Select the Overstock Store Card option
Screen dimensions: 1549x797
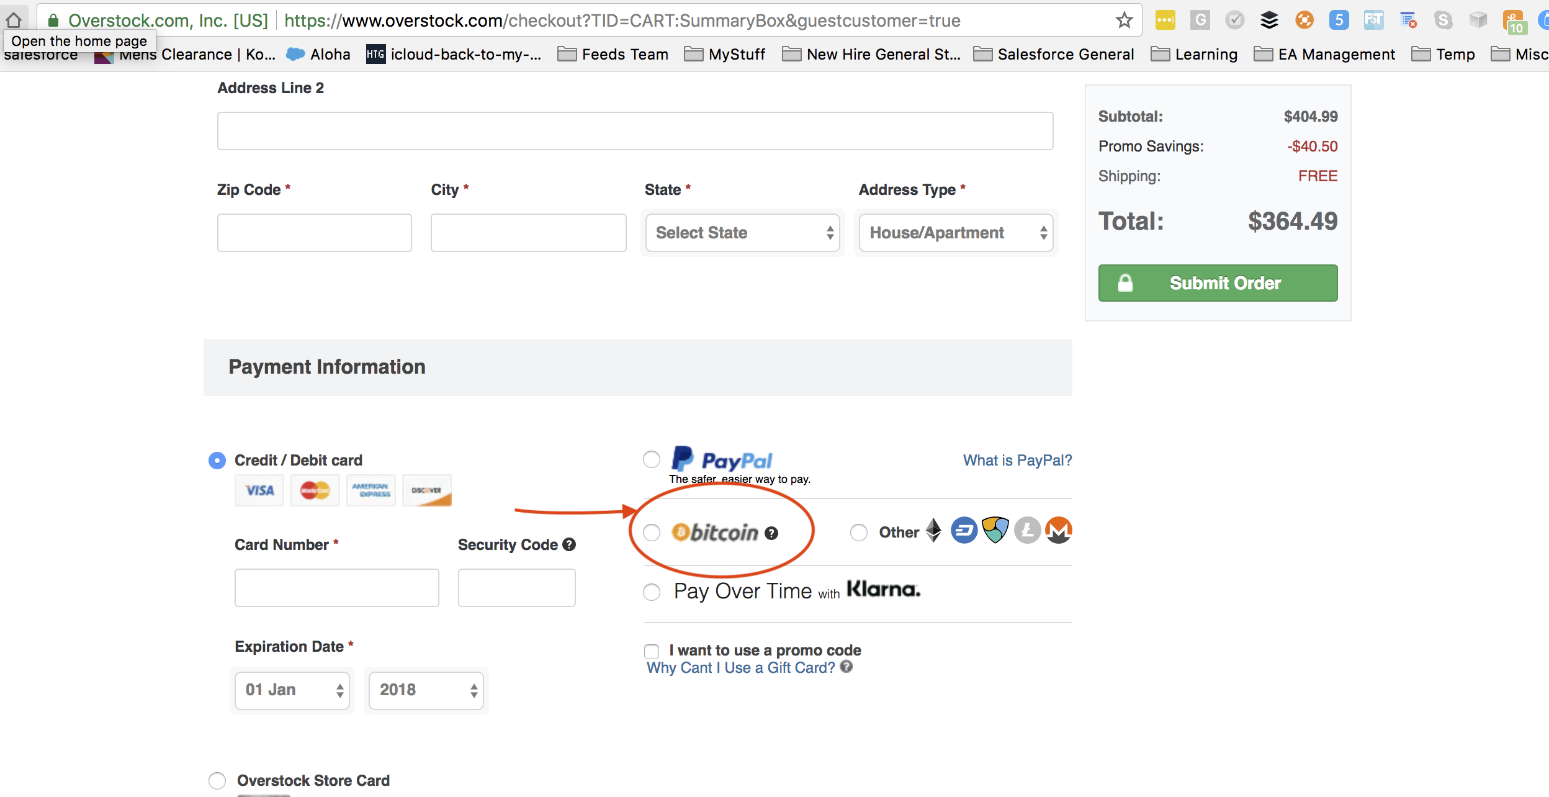(217, 781)
